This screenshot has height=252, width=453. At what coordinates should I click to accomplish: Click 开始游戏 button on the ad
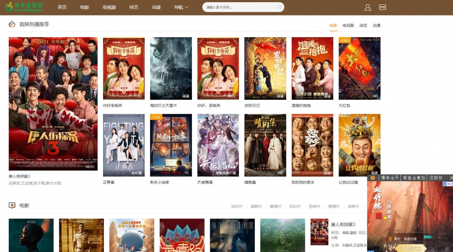(x=411, y=248)
